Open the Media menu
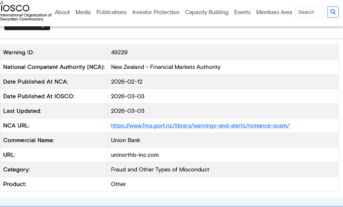This screenshot has height=207, width=343. 83,12
